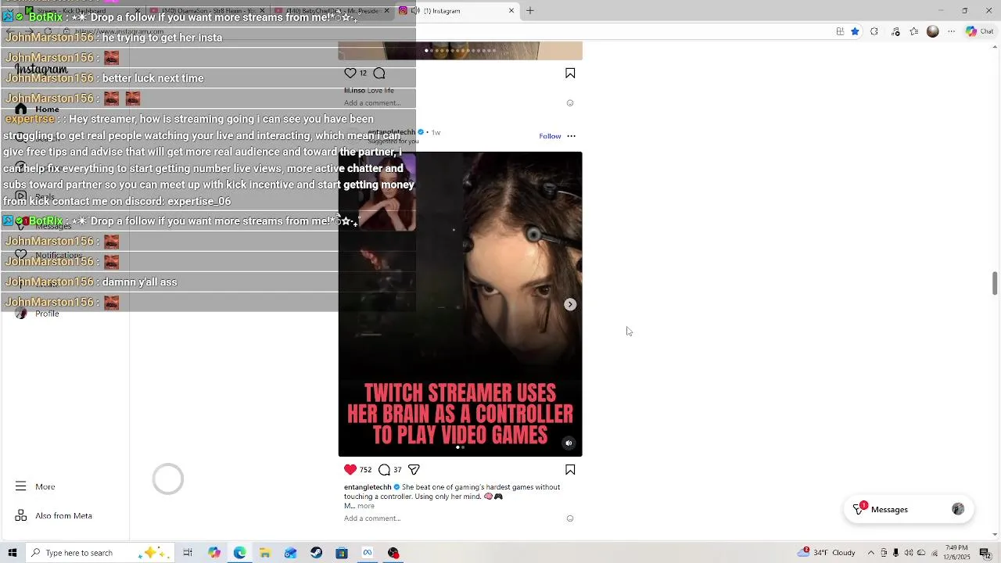Open the notification center icon
The width and height of the screenshot is (1001, 563).
tap(985, 553)
